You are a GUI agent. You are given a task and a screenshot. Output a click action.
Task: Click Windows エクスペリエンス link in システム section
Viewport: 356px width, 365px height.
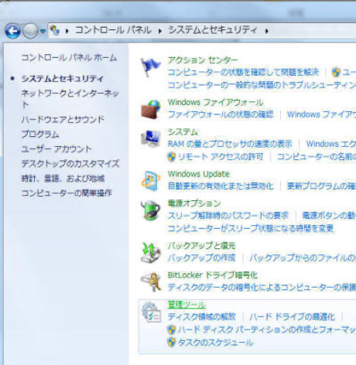(331, 144)
